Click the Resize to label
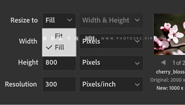The image size is (185, 105). pos(24,20)
